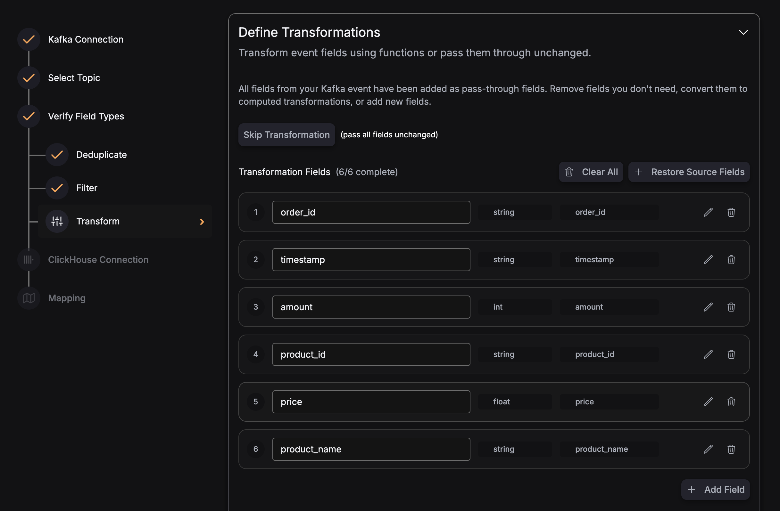
Task: Click the Mapping map icon
Action: (x=29, y=298)
